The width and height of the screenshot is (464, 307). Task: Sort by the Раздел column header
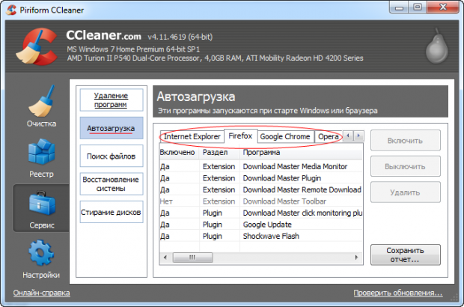coord(219,153)
